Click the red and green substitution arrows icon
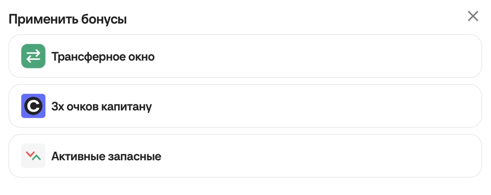This screenshot has height=195, width=491. tap(33, 156)
